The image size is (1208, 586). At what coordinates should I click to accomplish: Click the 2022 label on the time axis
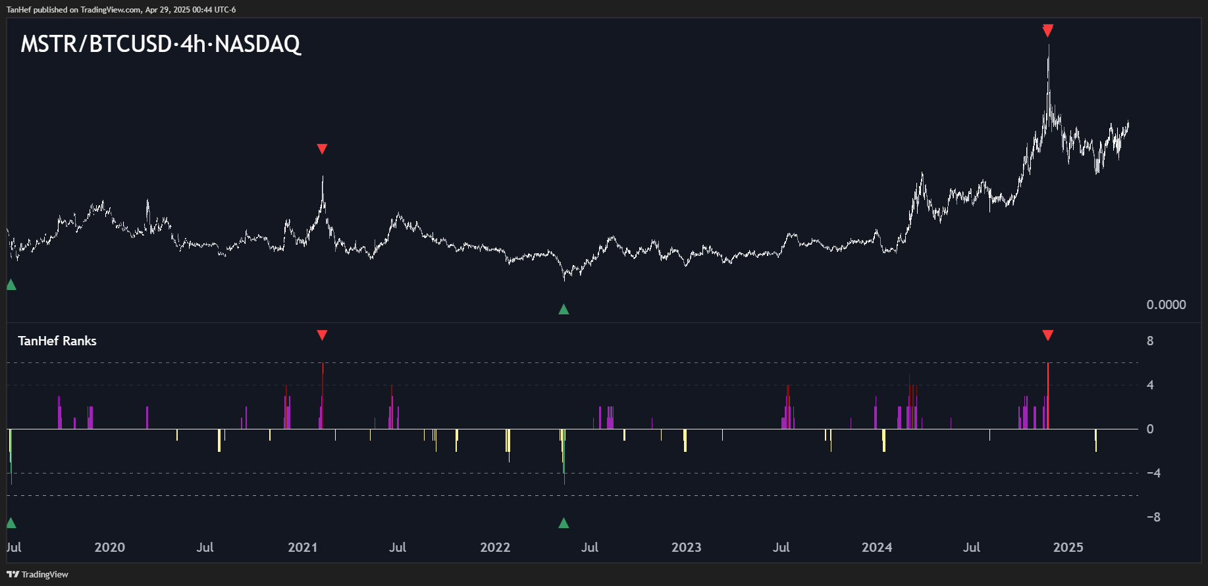tap(495, 547)
